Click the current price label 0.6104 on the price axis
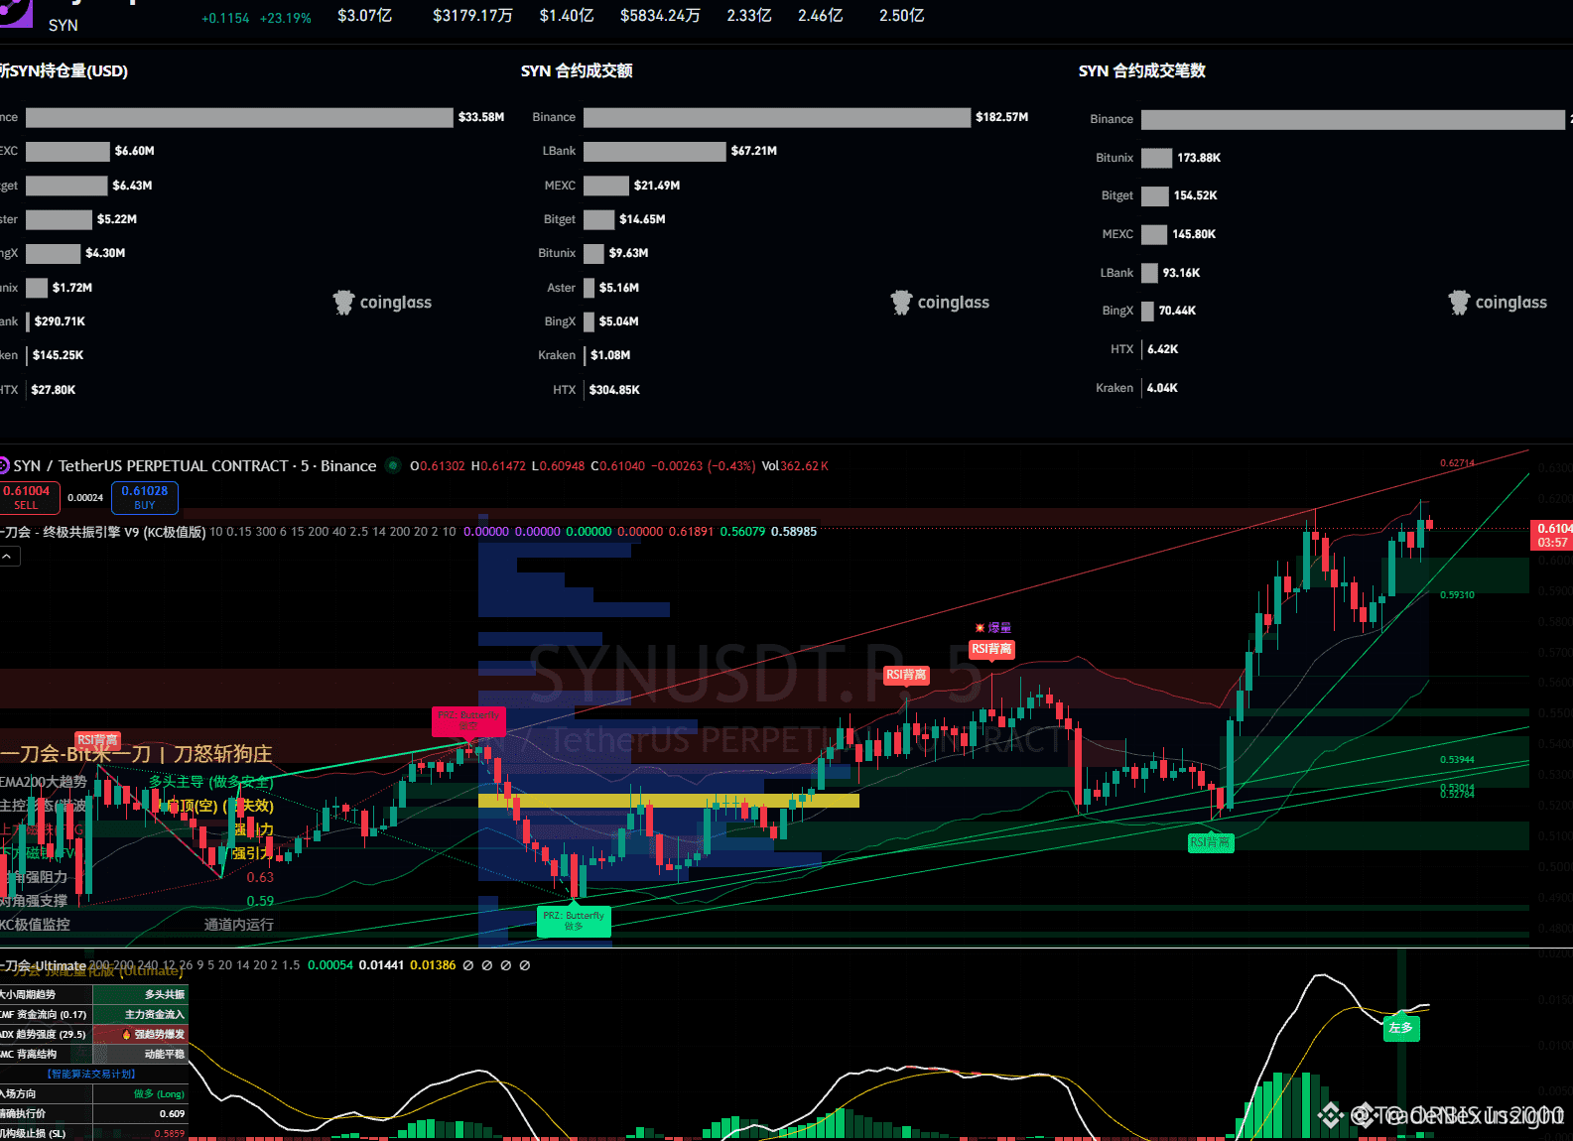The height and width of the screenshot is (1141, 1573). 1552,535
